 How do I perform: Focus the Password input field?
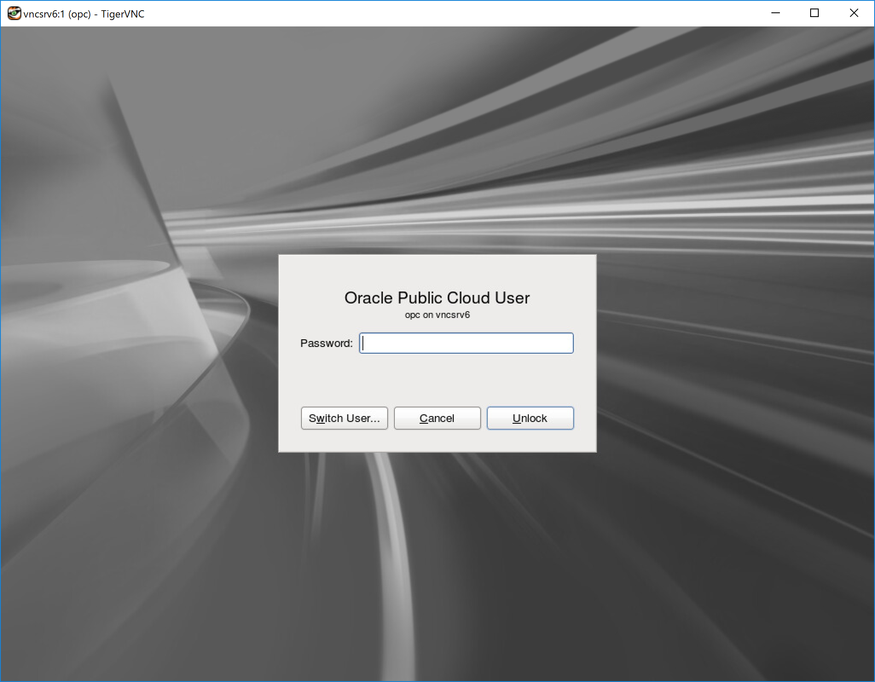pyautogui.click(x=466, y=343)
